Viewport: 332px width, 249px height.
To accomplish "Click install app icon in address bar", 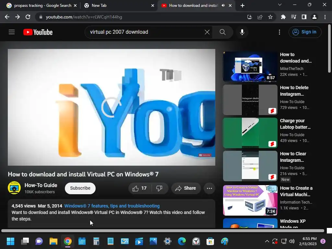I will coord(250,17).
